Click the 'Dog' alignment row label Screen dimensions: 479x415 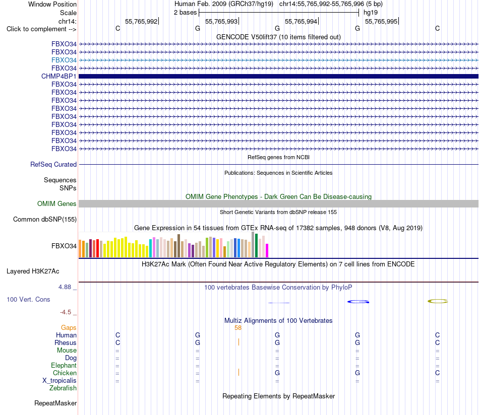click(x=71, y=358)
